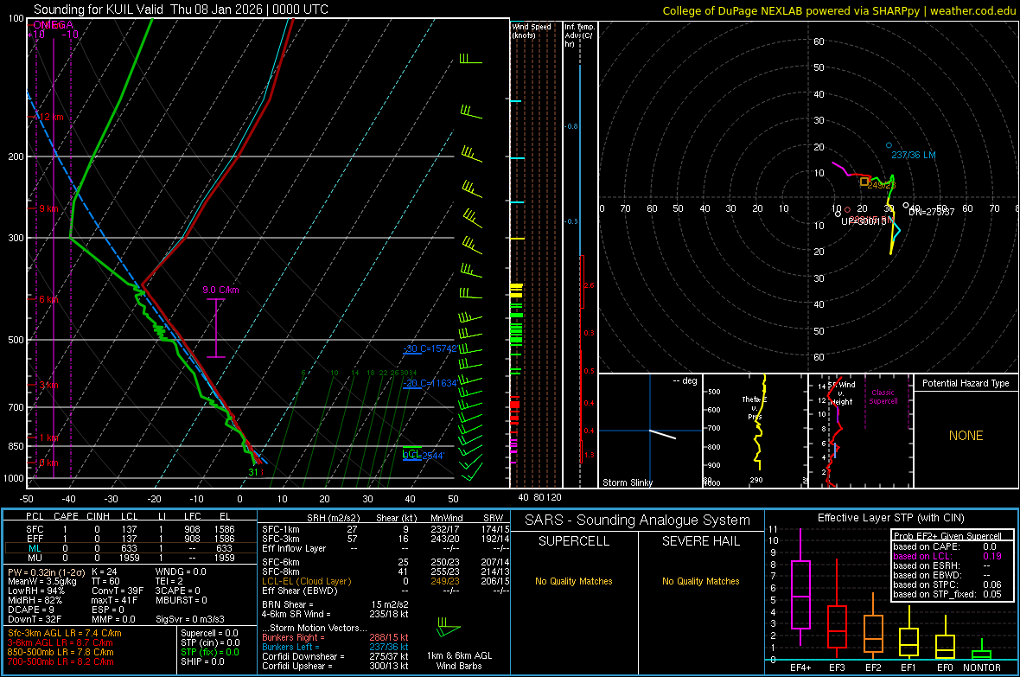Click the 'ConvT = 39F' value

pyautogui.click(x=118, y=591)
